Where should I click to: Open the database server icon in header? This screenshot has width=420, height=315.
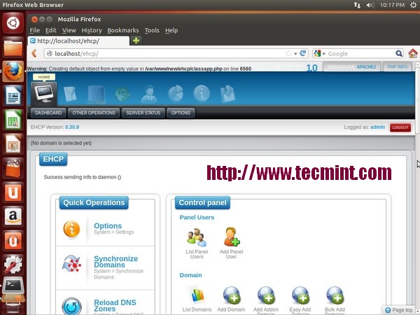point(96,94)
